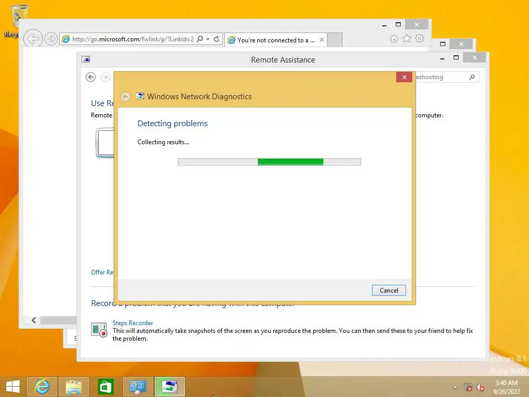Maximize the Internet Explorer window

click(x=398, y=24)
